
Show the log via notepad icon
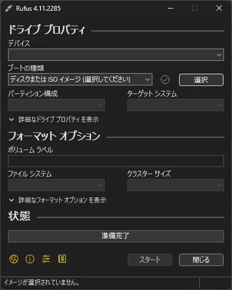62,259
